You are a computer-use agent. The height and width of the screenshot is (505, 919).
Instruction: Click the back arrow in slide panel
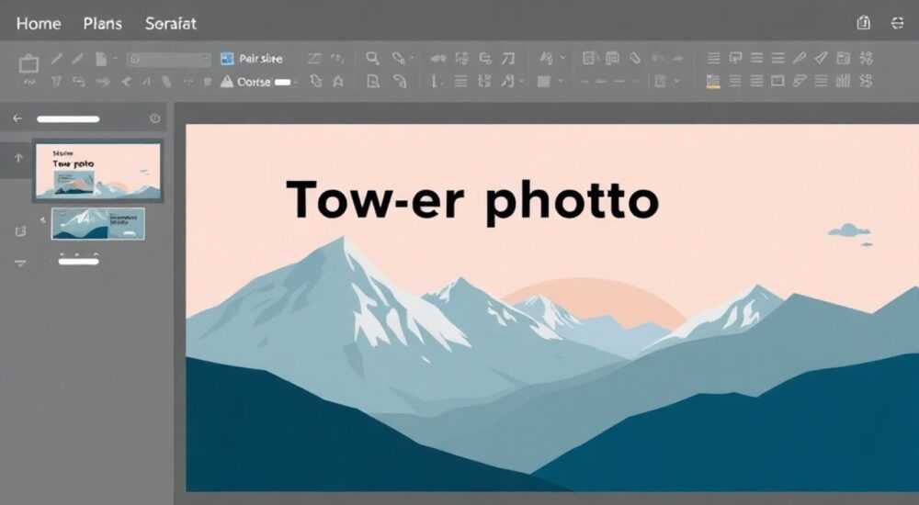pos(17,118)
